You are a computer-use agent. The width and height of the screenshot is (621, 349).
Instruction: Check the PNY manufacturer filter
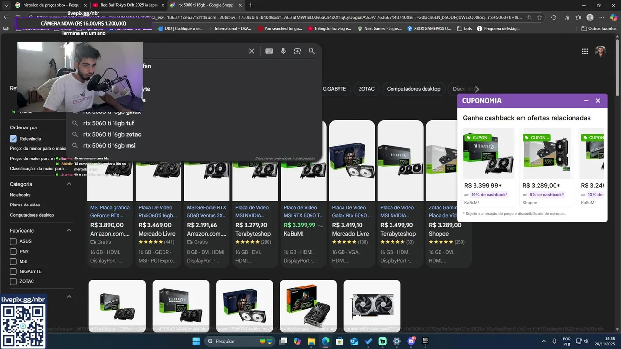click(x=13, y=252)
